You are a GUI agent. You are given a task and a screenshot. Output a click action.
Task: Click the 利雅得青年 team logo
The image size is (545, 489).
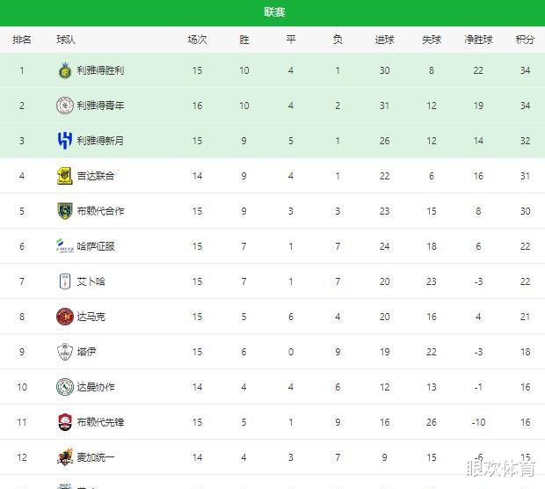point(65,106)
